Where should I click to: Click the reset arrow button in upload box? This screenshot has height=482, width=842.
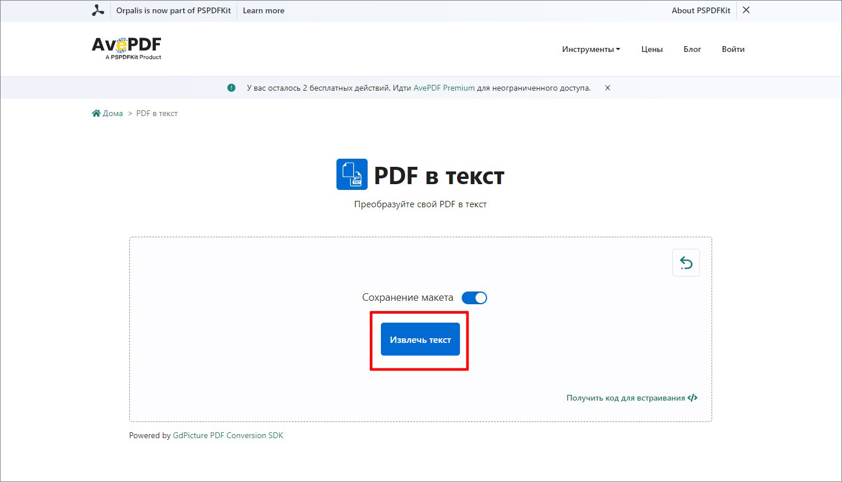[x=686, y=263]
